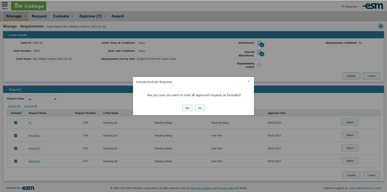Open the Request-1 link
Image resolution: width=387 pixels, height=192 pixels.
pos(34,136)
